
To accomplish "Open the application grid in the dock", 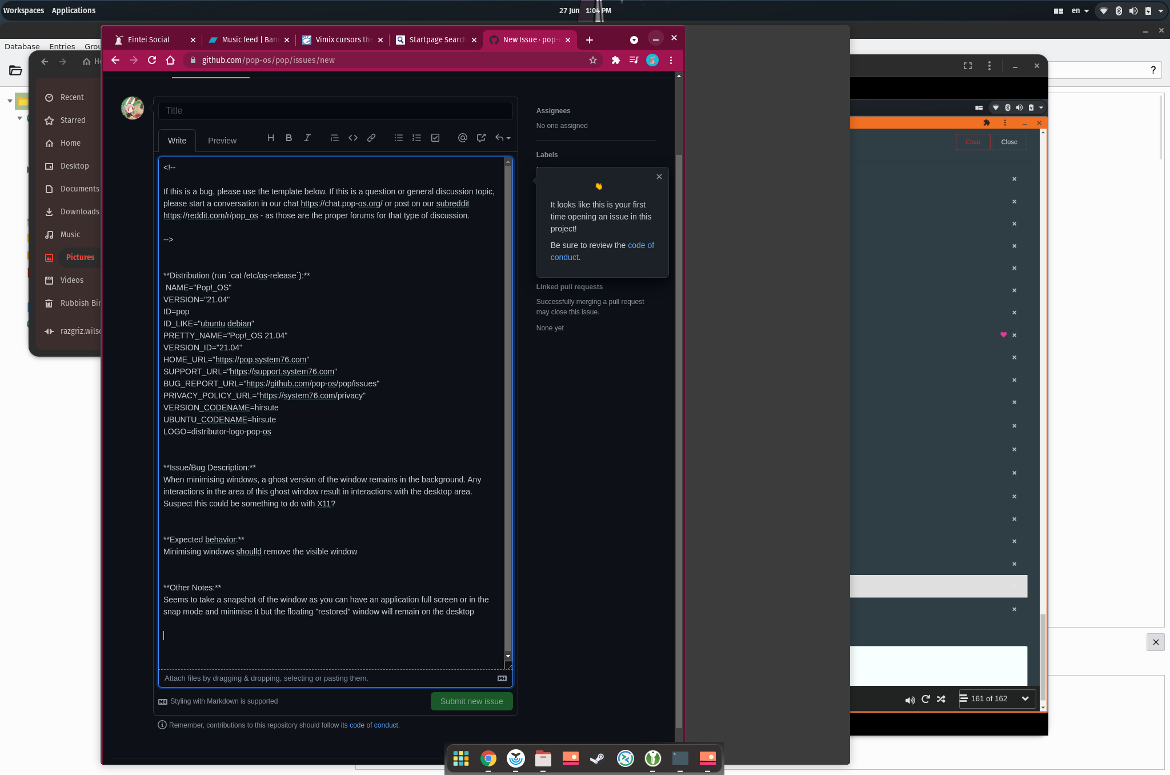I will [x=460, y=758].
